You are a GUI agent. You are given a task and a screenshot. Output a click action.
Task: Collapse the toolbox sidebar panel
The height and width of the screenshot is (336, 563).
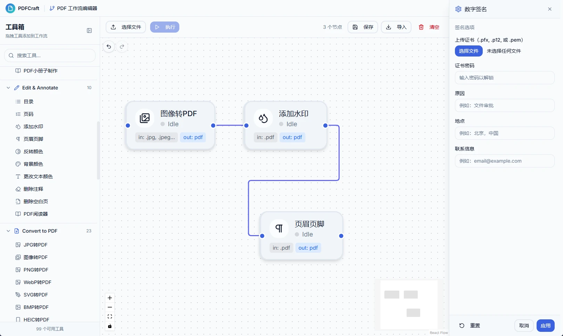coord(89,31)
